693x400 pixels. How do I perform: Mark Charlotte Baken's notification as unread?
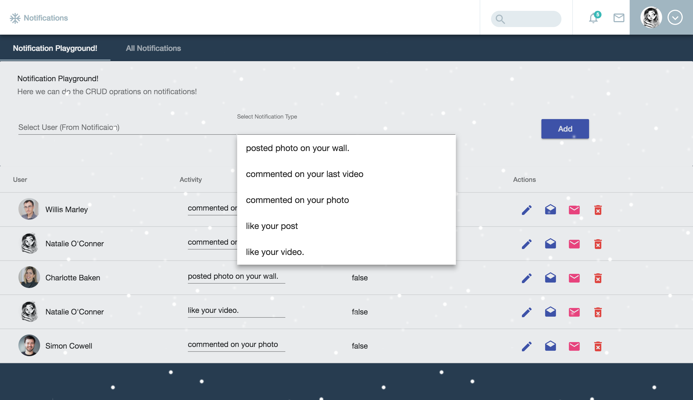(x=574, y=278)
